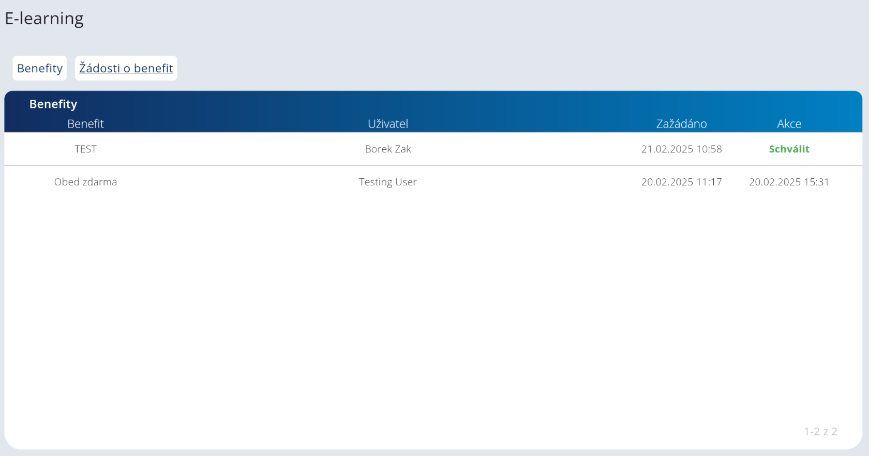Switch to Žádosti o benefit tab
Viewport: 869px width, 456px height.
click(x=126, y=68)
